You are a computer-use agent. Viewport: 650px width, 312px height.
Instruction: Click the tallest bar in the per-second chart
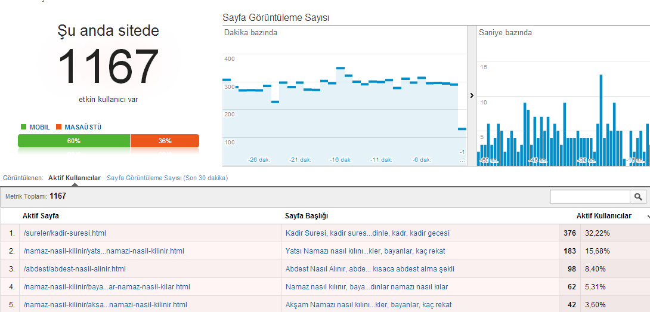(x=601, y=119)
